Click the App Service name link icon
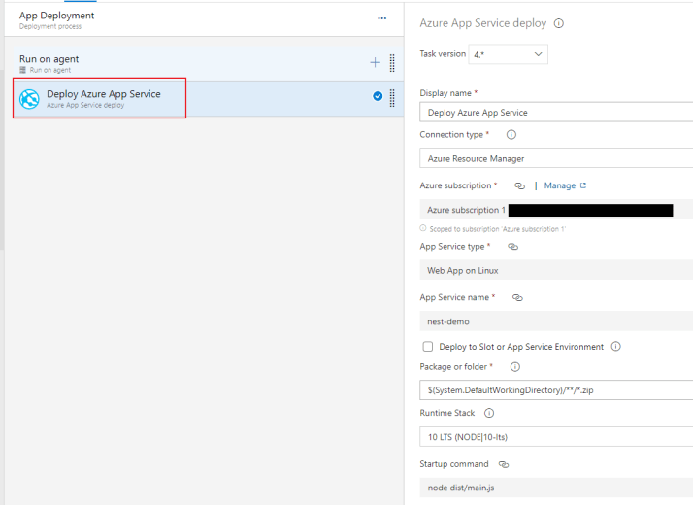693x505 pixels. (x=517, y=297)
